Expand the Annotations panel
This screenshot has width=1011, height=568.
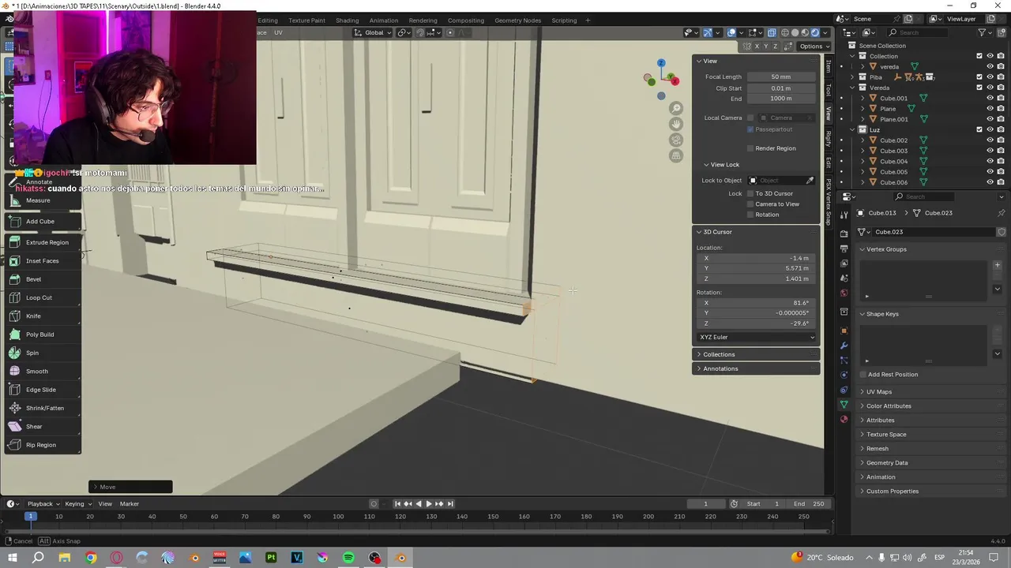pos(756,368)
